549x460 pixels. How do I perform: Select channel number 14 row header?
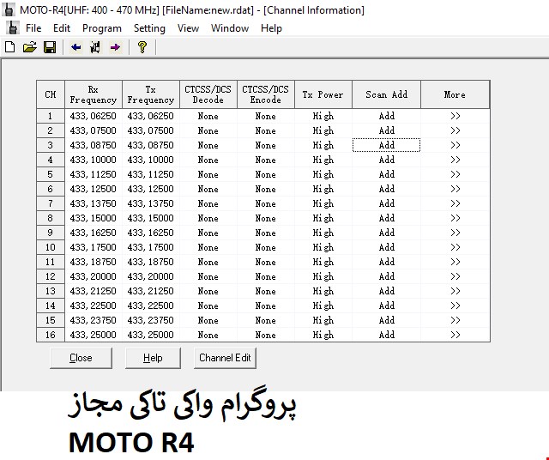[x=51, y=306]
